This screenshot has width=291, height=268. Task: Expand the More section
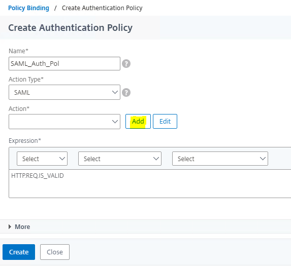19,227
